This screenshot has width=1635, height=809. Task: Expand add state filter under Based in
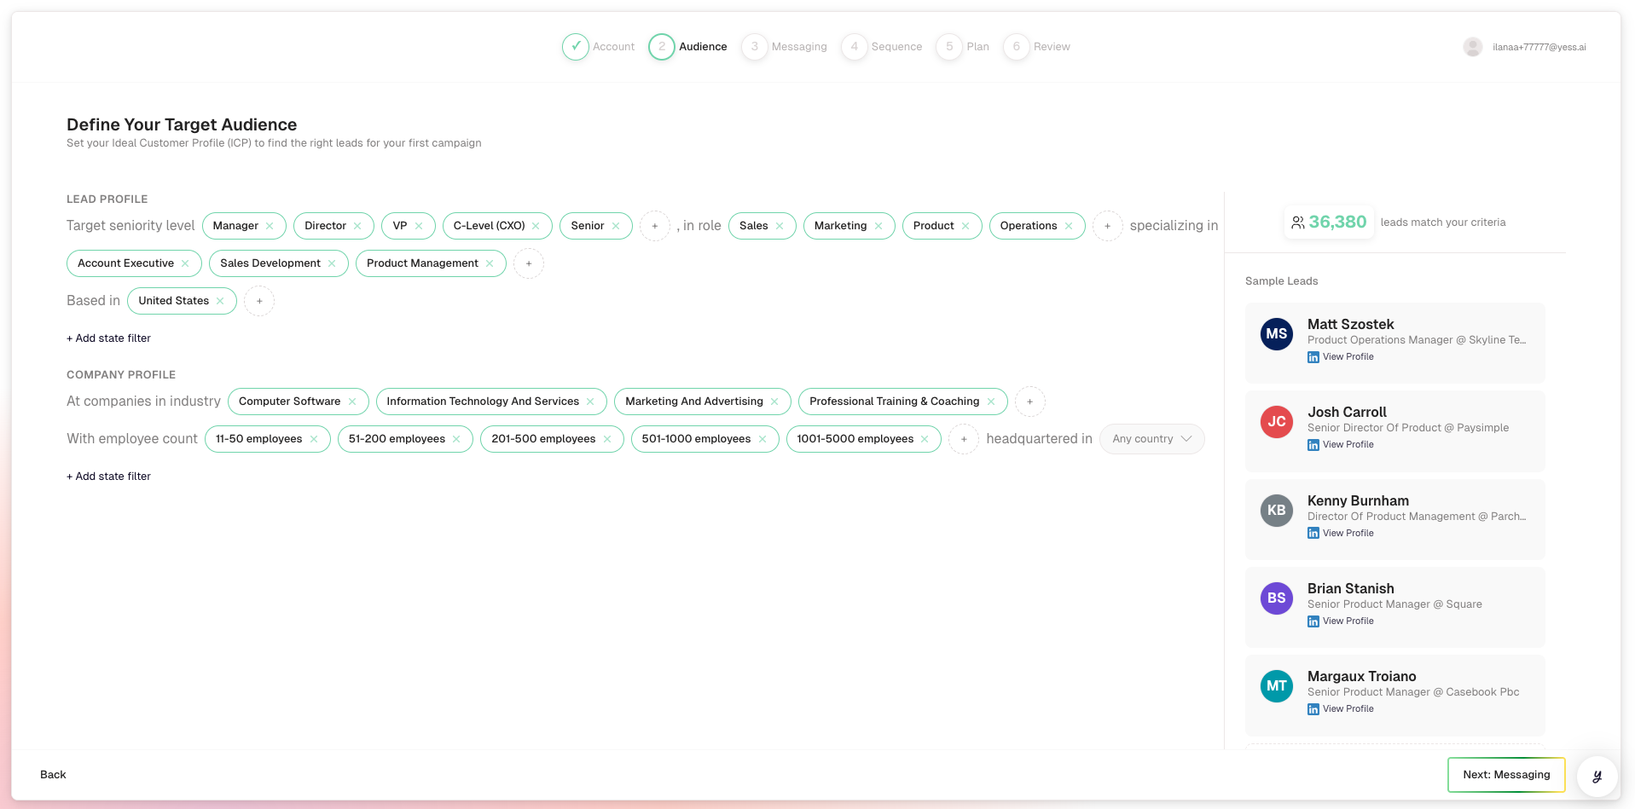click(x=108, y=338)
